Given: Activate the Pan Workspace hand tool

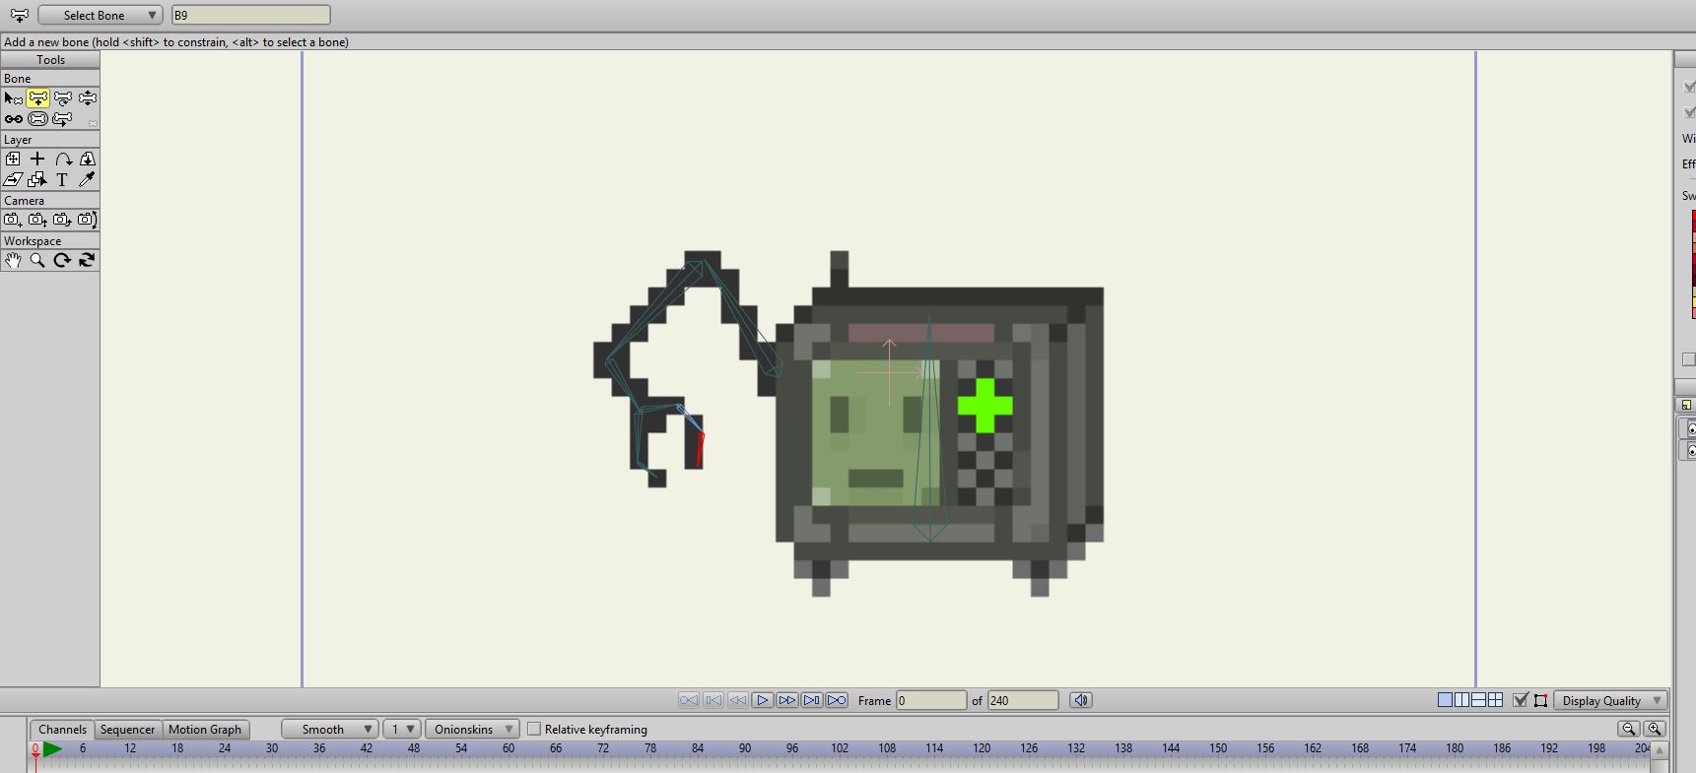Looking at the screenshot, I should [13, 260].
